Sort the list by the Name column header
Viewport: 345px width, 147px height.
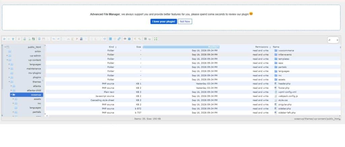click(276, 47)
